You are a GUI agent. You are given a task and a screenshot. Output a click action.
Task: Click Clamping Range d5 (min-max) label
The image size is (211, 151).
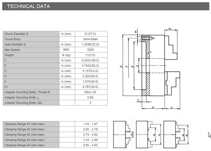25,145
